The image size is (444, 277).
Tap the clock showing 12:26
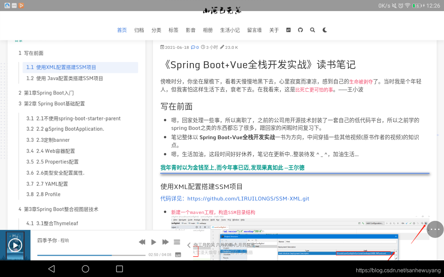[x=433, y=6]
